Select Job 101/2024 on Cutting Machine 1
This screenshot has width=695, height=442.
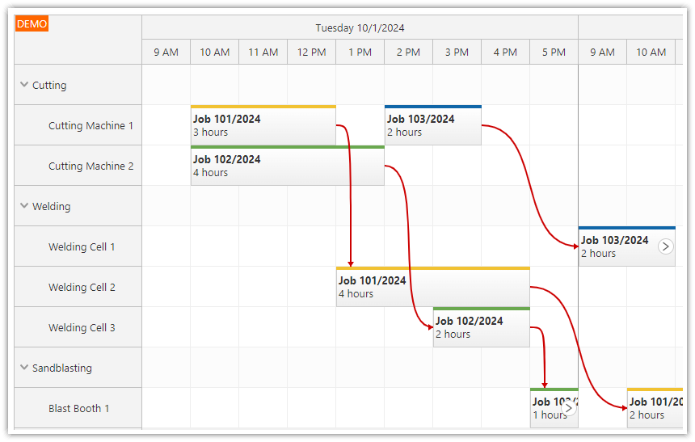click(263, 126)
